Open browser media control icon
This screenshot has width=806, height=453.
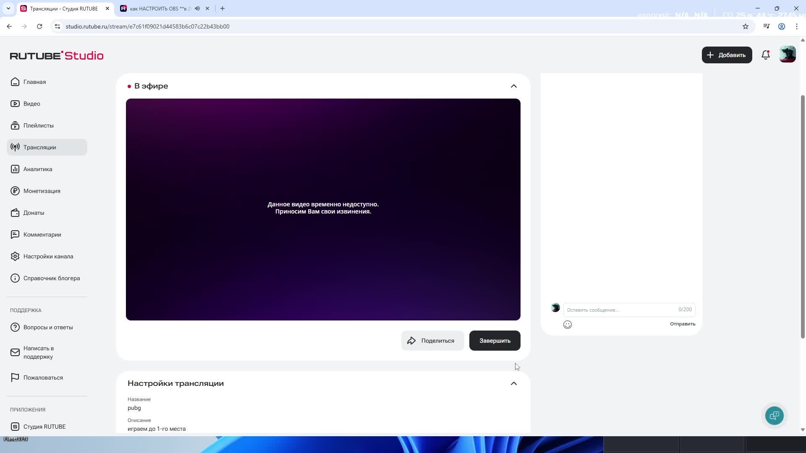(x=766, y=26)
